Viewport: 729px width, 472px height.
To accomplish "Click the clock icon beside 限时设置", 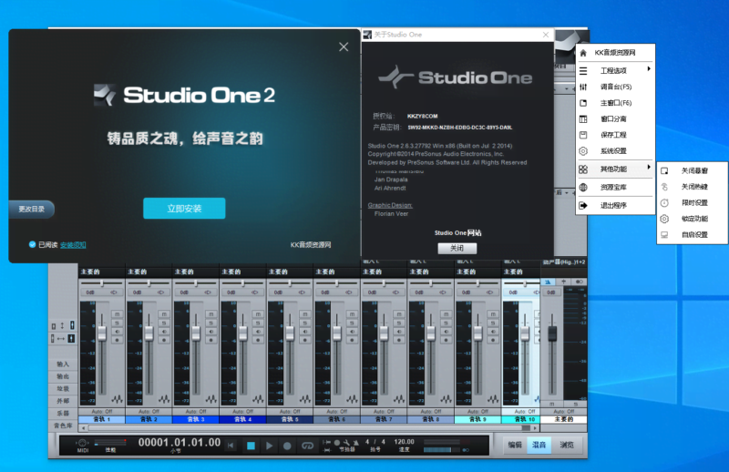I will (x=664, y=203).
